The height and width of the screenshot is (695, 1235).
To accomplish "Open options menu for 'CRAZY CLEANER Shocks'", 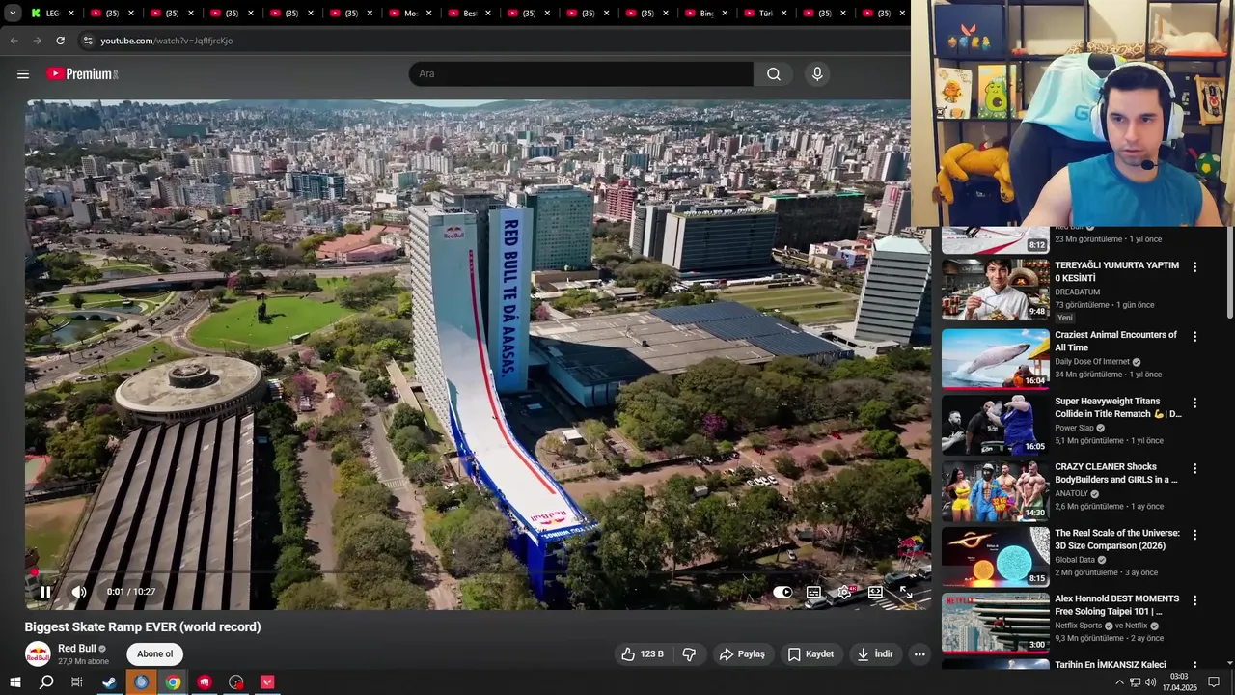I will click(1194, 468).
